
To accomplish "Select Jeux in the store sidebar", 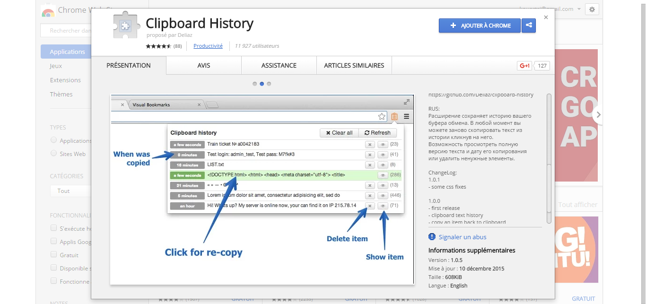I will click(56, 66).
